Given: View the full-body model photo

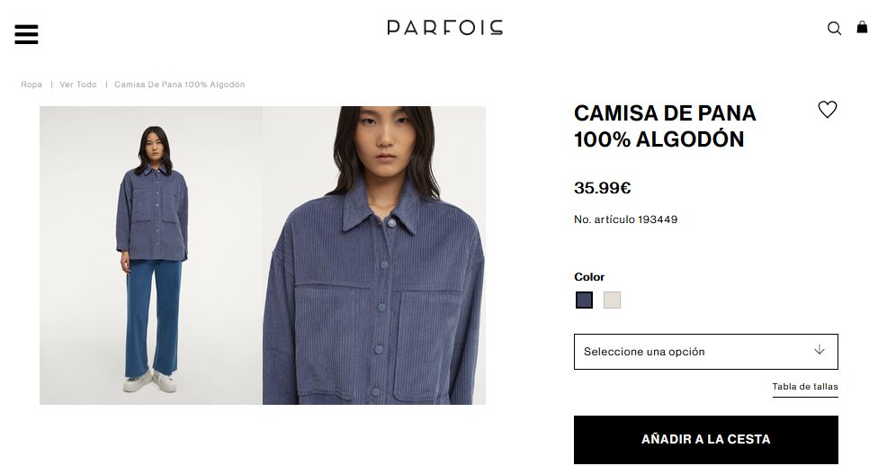Looking at the screenshot, I should coord(151,255).
